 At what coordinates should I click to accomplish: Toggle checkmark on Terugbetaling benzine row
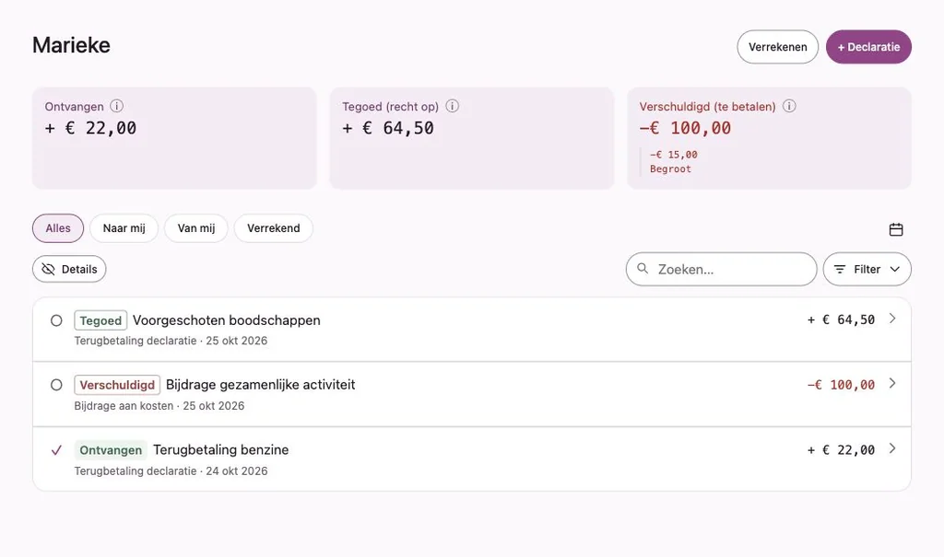[56, 450]
